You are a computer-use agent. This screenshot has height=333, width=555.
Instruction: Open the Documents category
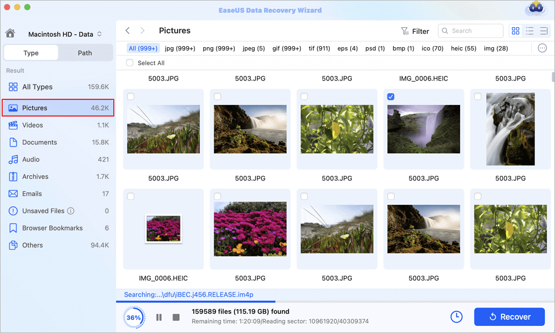58,142
